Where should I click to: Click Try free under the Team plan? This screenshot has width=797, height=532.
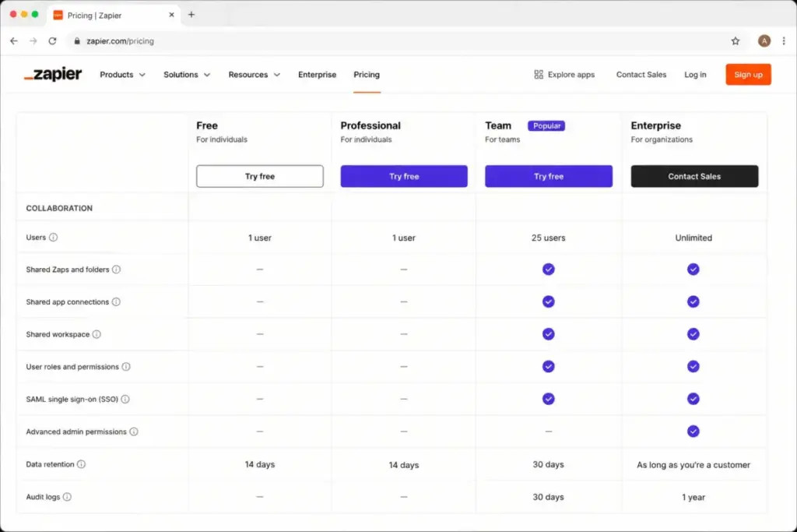coord(549,177)
